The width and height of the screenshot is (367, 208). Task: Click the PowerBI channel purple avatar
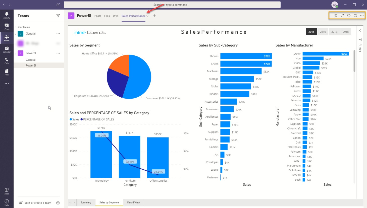tap(71, 16)
